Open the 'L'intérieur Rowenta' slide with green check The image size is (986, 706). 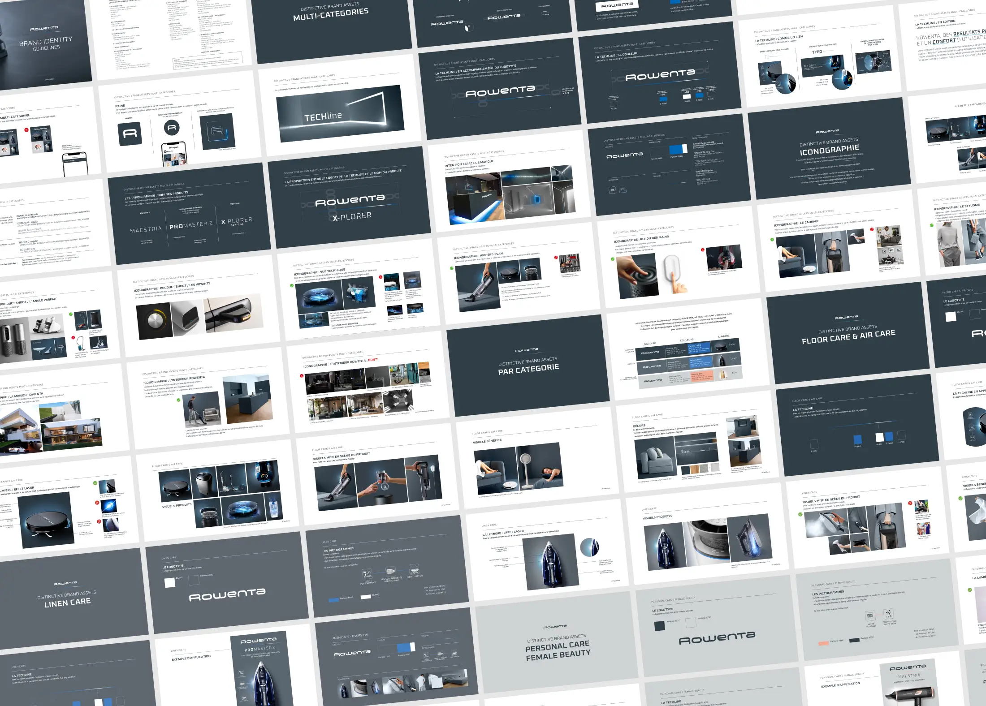[208, 398]
